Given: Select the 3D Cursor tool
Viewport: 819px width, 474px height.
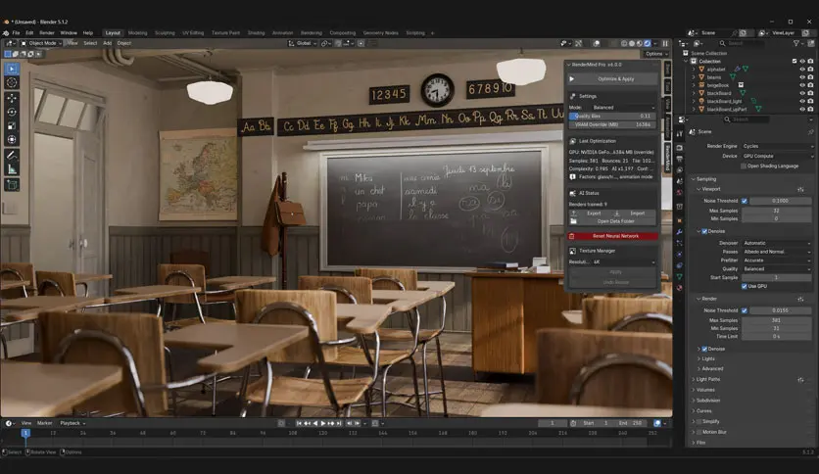Looking at the screenshot, I should pyautogui.click(x=12, y=83).
